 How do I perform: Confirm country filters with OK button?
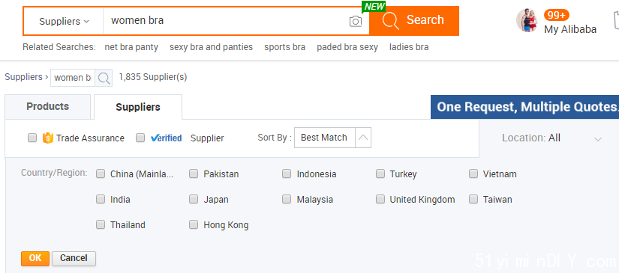click(x=35, y=259)
